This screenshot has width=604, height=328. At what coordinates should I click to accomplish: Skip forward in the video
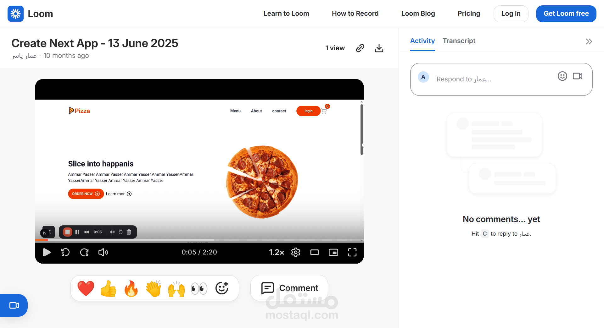(84, 252)
